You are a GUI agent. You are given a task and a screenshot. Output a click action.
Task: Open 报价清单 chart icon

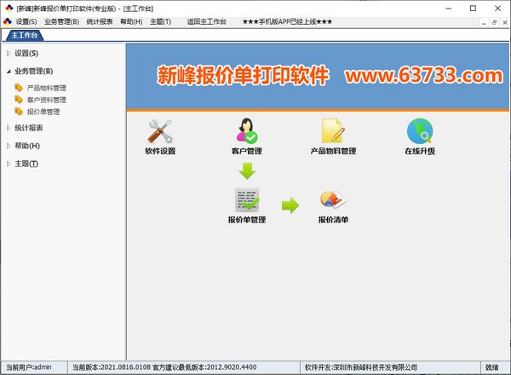coord(333,199)
